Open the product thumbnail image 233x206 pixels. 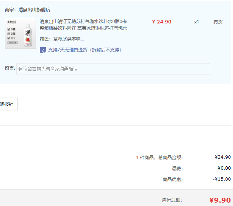[20, 33]
